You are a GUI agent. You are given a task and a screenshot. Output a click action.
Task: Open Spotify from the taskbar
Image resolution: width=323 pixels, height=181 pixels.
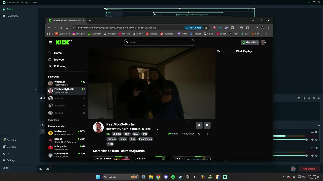173,177
